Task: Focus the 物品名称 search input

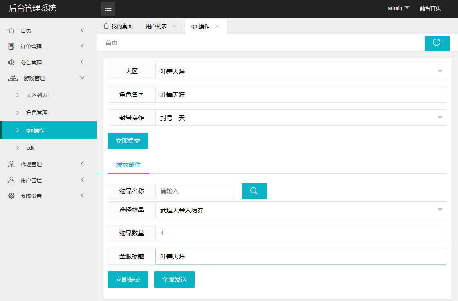Action: (x=195, y=191)
